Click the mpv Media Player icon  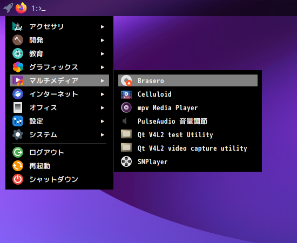[126, 107]
